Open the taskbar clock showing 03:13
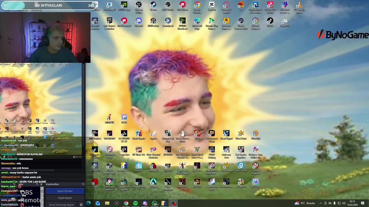 [352, 203]
